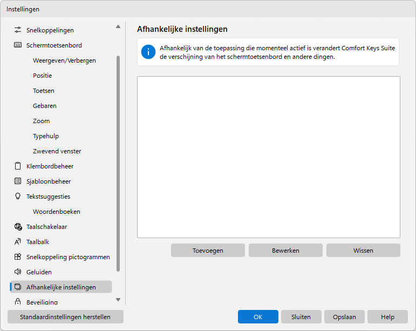Select Typehulp in the sidebar
The height and width of the screenshot is (331, 416).
(46, 136)
